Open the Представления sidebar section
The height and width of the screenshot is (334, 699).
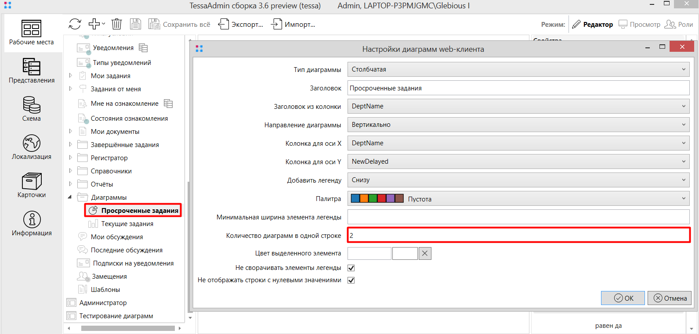click(32, 71)
